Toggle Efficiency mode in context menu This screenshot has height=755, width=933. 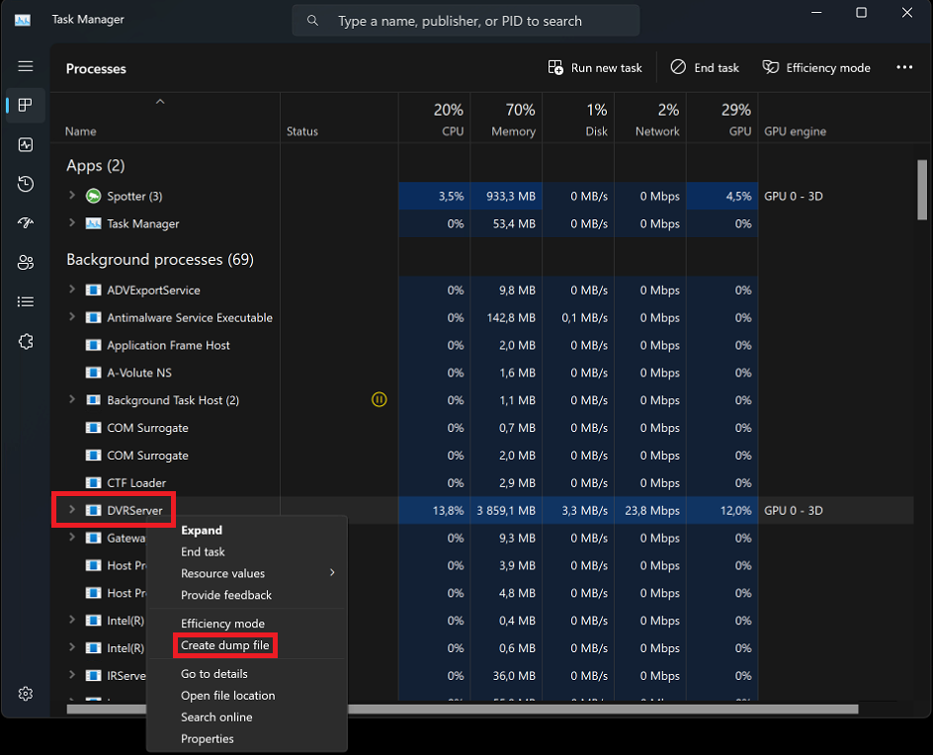click(222, 624)
